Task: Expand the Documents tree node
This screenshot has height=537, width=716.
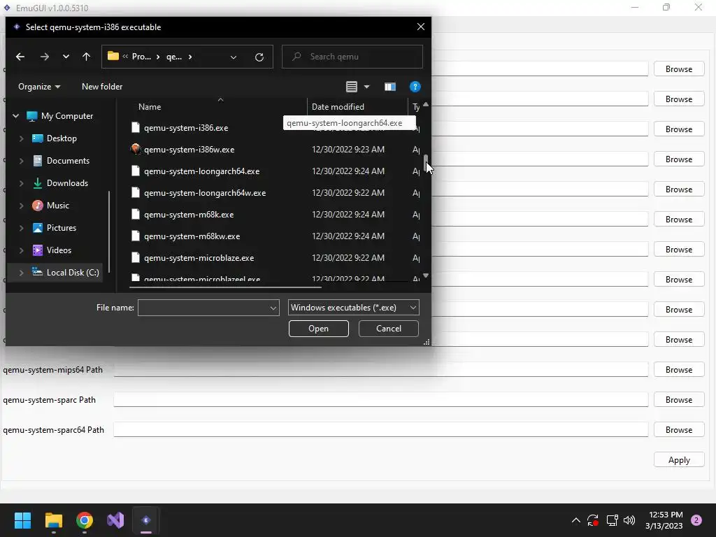Action: pos(21,161)
